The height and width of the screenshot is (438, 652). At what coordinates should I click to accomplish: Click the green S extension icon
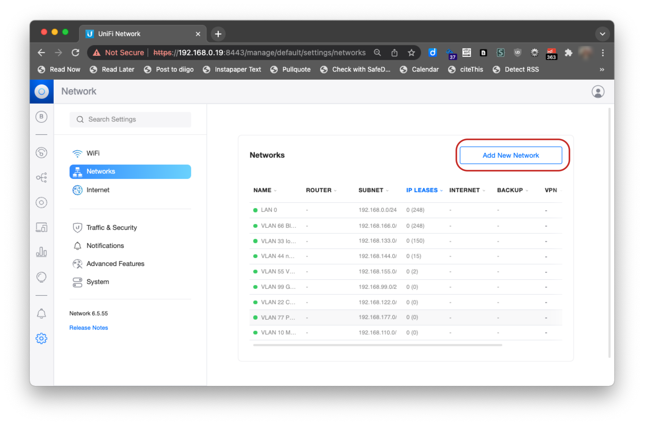point(500,53)
